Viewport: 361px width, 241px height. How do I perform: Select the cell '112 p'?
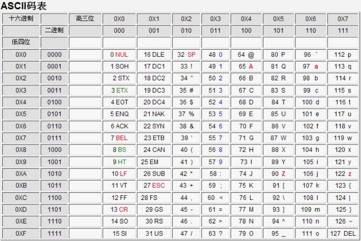click(343, 55)
